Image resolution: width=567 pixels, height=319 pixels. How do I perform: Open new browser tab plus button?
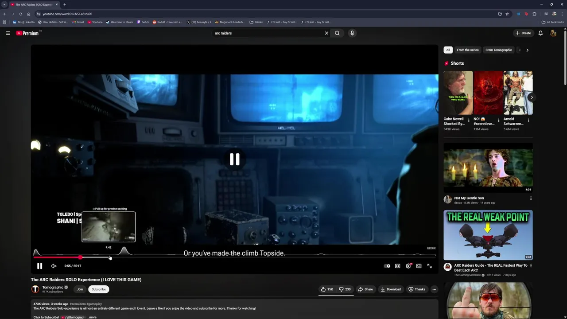[65, 4]
